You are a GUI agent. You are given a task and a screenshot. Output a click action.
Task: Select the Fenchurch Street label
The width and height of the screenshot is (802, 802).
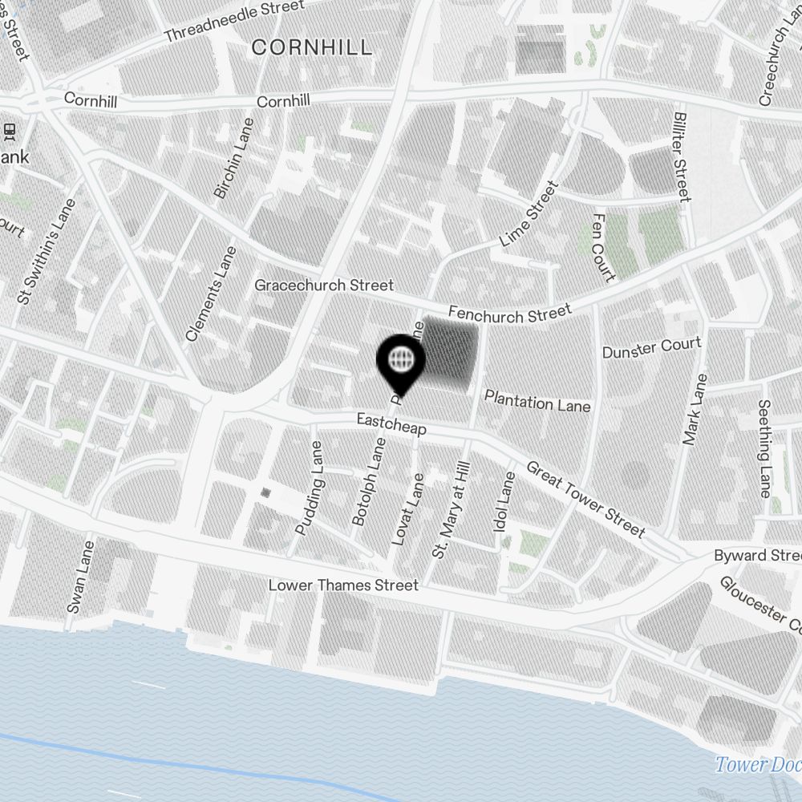click(x=510, y=314)
